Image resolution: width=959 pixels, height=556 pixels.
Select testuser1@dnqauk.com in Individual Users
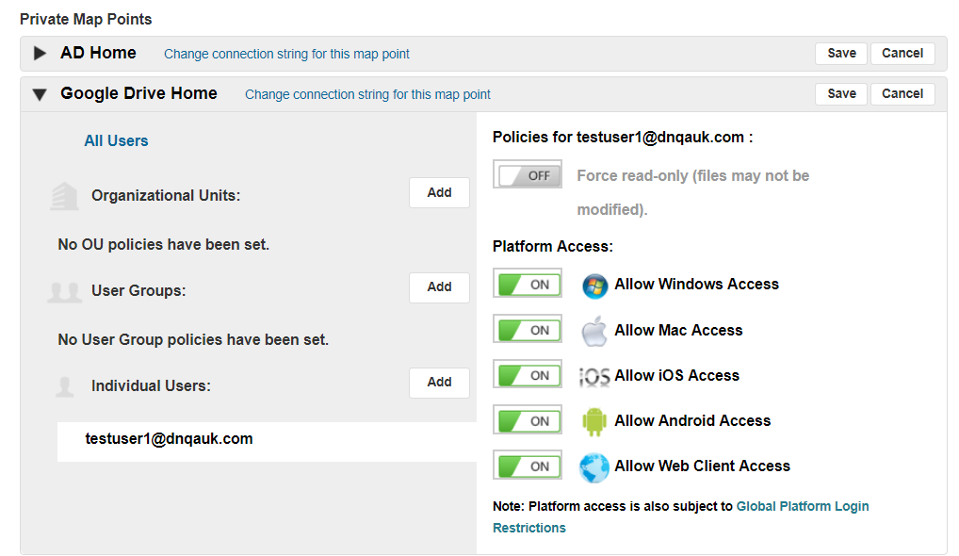169,439
